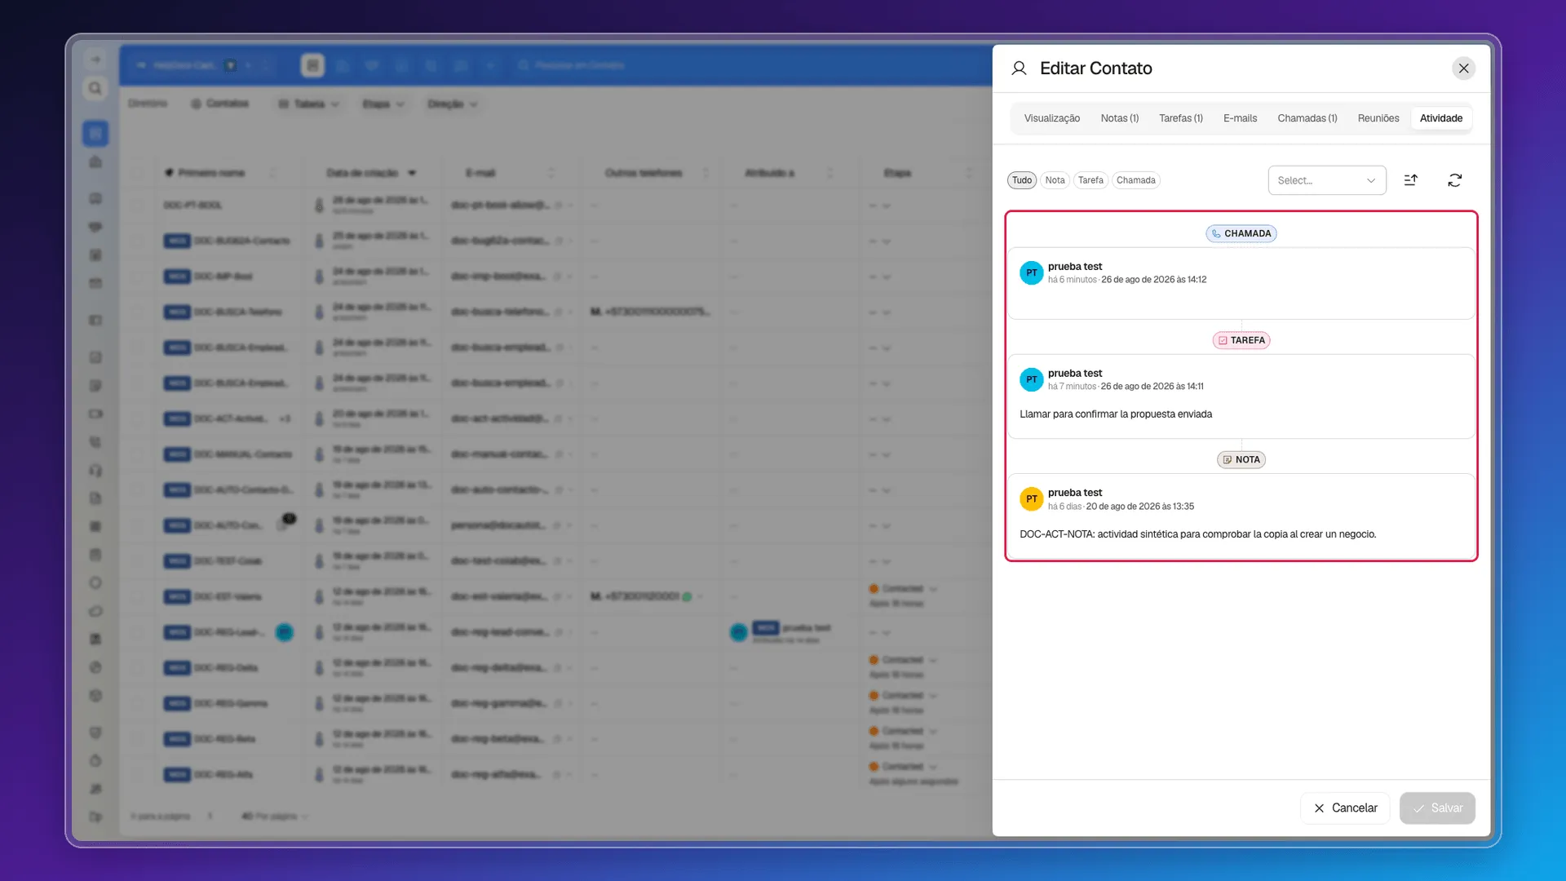Close the Editar Contato panel
1566x881 pixels.
pyautogui.click(x=1463, y=69)
